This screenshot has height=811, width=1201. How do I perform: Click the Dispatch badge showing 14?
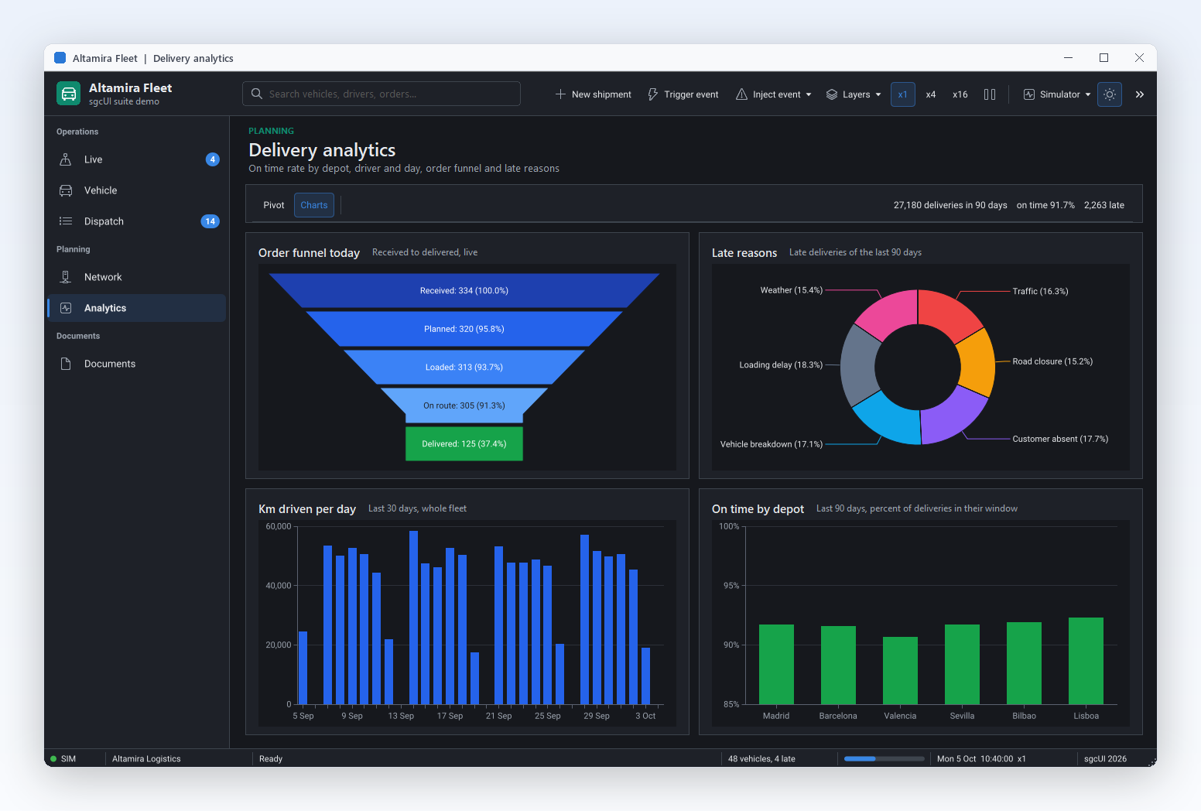point(210,221)
